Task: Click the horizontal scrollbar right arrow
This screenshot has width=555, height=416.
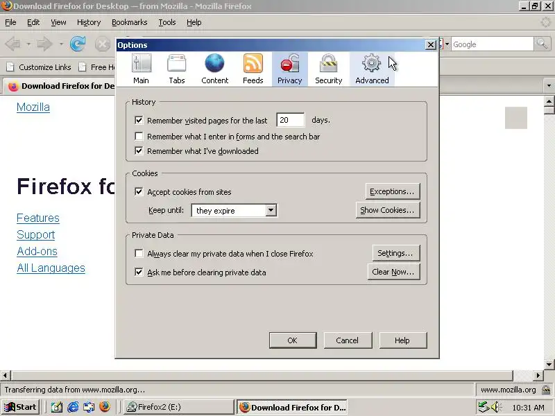Action: point(538,375)
